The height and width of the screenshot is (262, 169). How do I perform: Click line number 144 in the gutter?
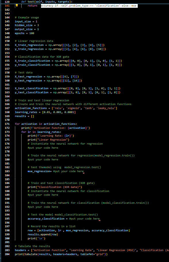7,18
